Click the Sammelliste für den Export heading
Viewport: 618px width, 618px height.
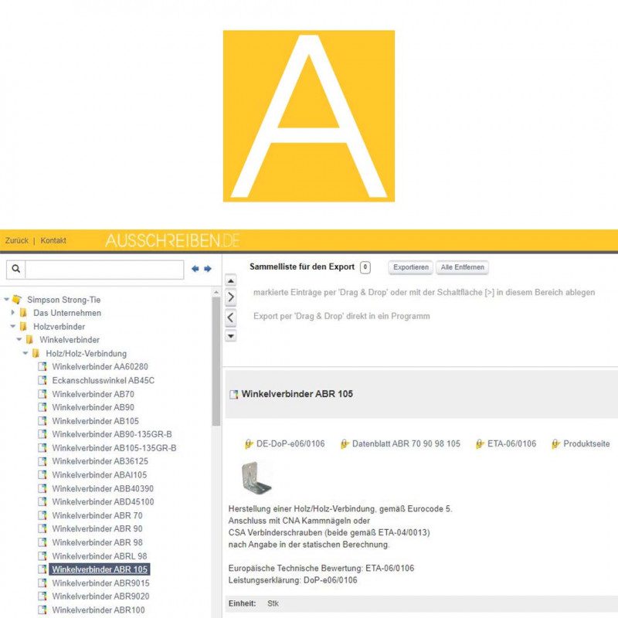[x=302, y=267]
